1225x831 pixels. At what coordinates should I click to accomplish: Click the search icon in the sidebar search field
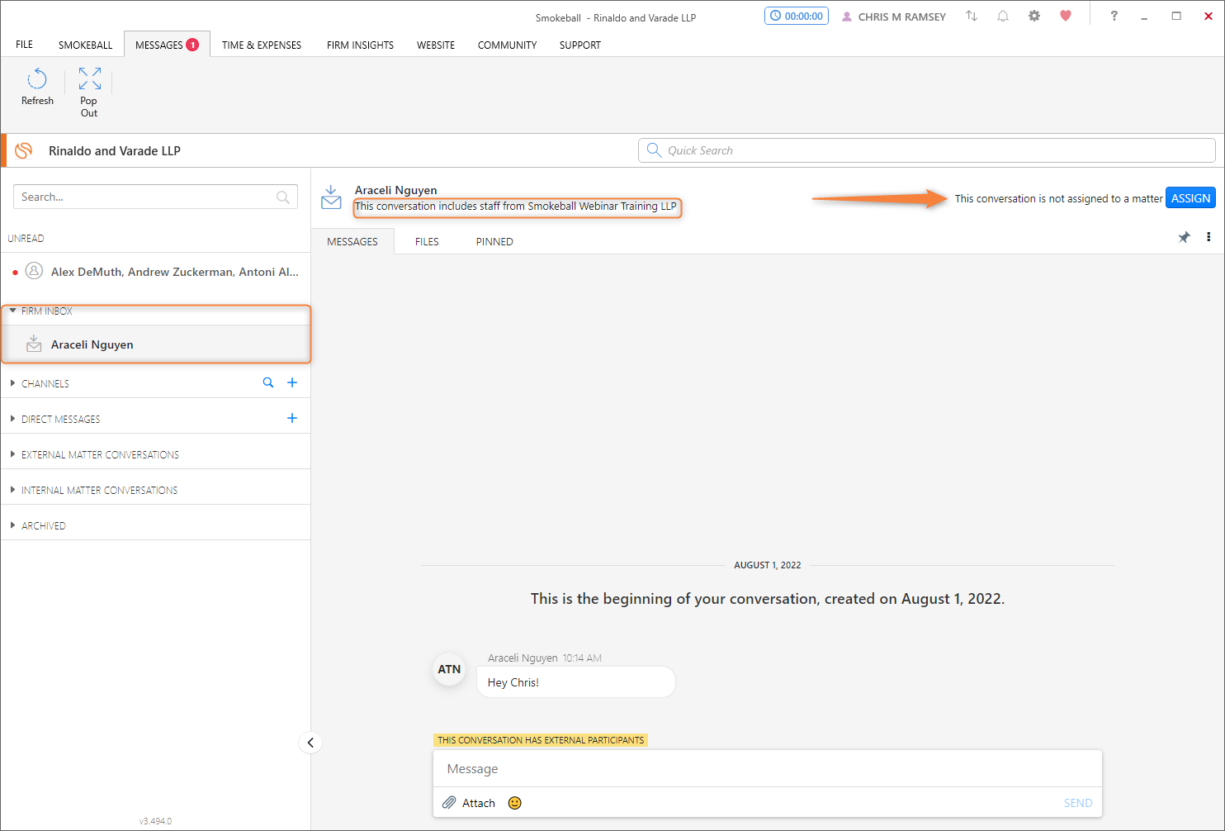tap(283, 197)
